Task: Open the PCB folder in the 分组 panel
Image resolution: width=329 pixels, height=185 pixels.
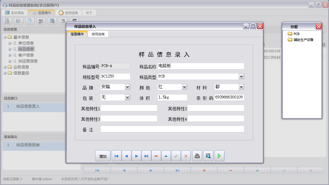Action: tap(293, 34)
